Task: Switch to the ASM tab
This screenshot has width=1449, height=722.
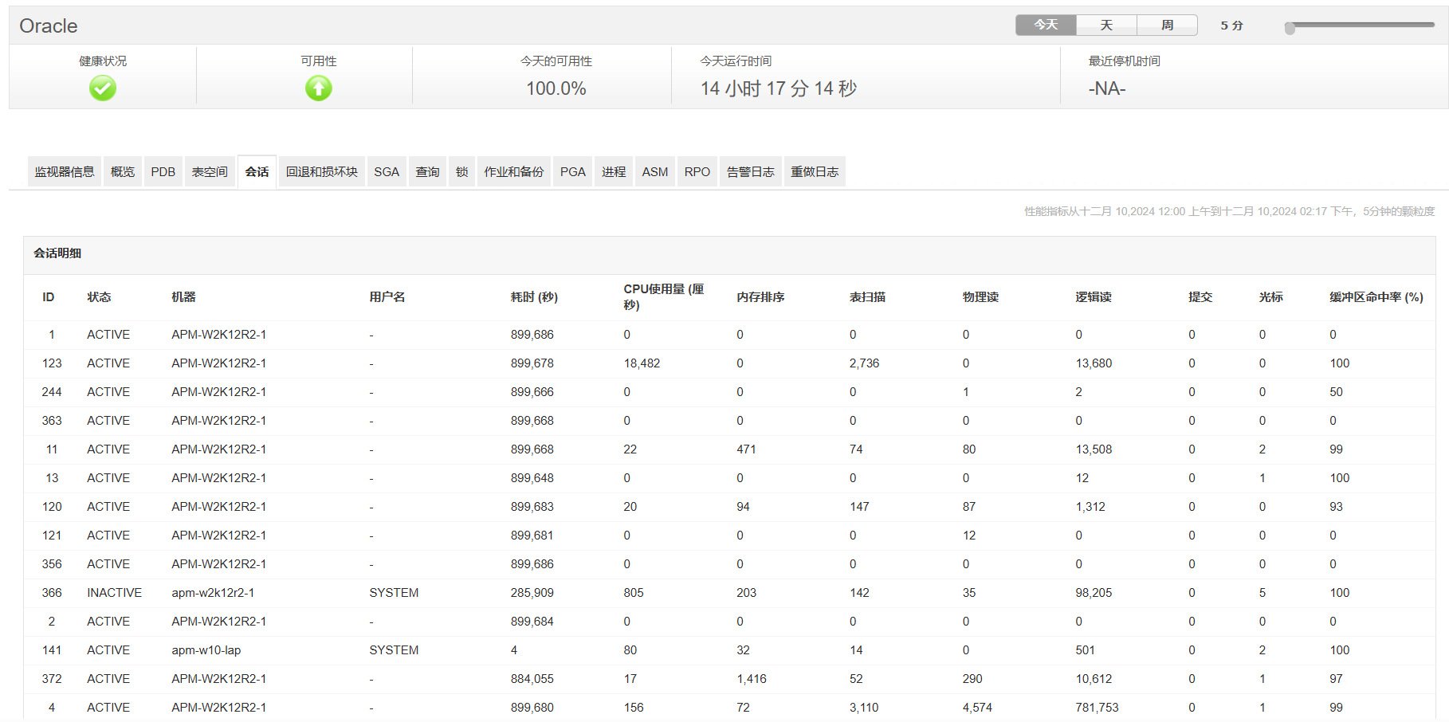Action: 655,172
